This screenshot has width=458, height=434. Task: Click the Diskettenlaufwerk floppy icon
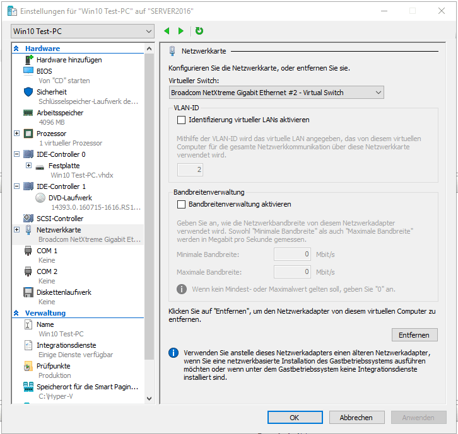click(x=28, y=292)
